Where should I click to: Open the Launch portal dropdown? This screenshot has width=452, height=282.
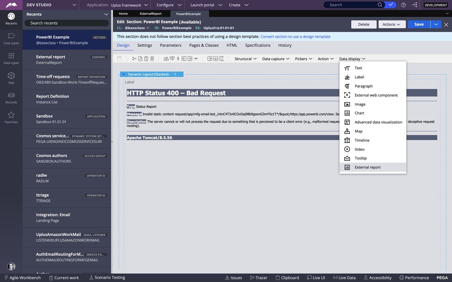coord(206,5)
